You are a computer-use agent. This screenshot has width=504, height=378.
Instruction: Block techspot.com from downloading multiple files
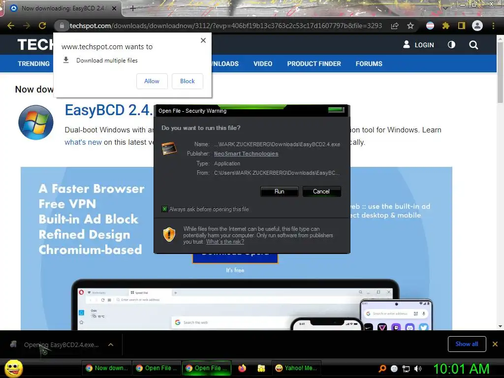[x=187, y=81]
